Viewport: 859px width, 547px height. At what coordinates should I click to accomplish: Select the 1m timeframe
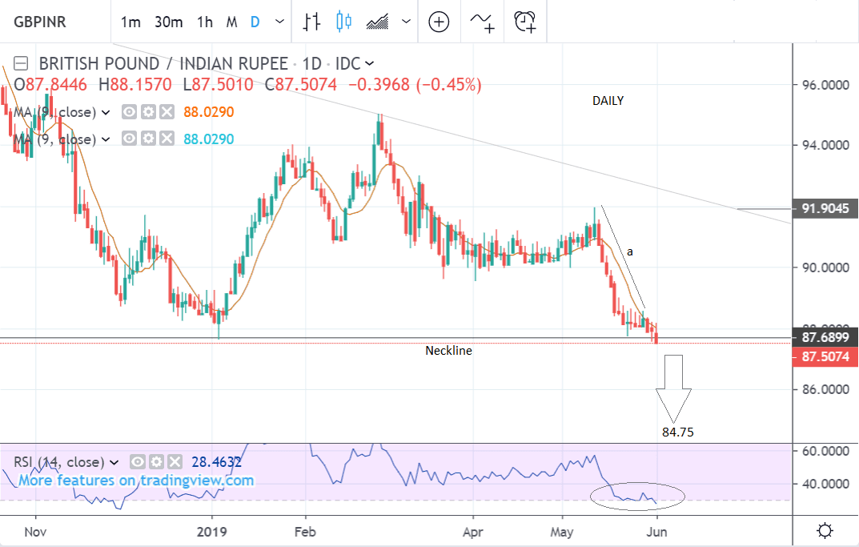(130, 22)
